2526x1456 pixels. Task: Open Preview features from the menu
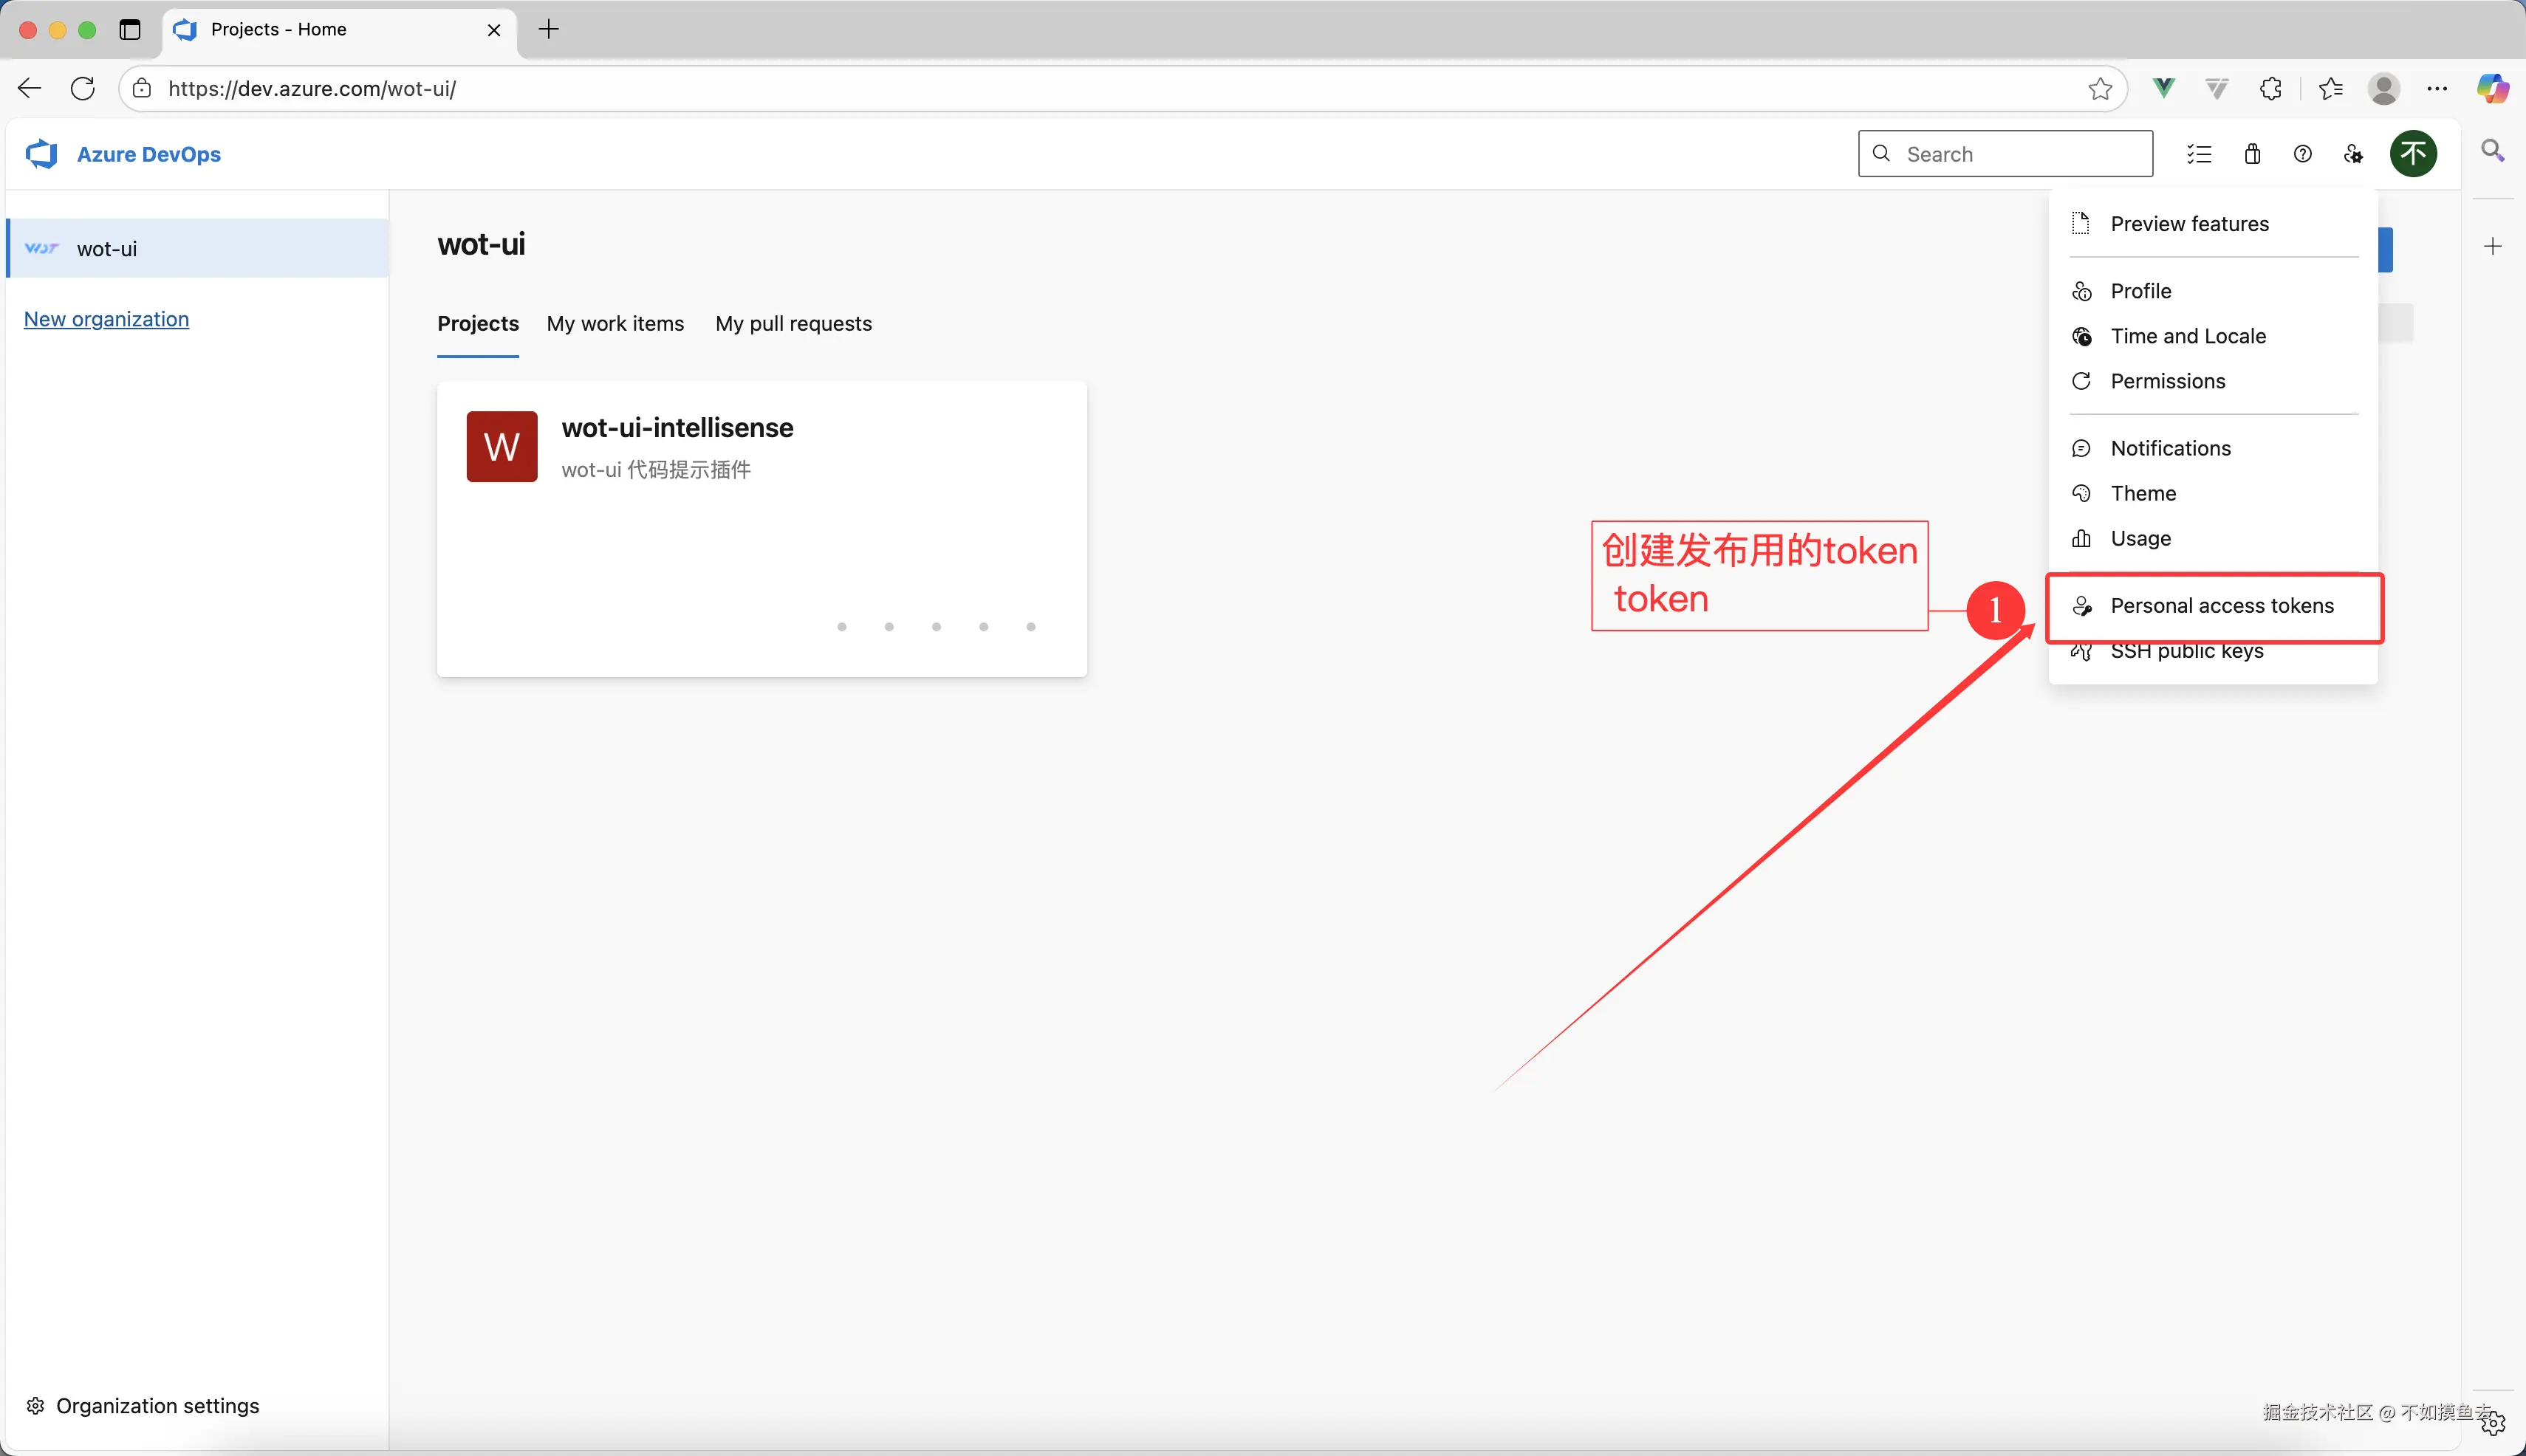[x=2189, y=224]
